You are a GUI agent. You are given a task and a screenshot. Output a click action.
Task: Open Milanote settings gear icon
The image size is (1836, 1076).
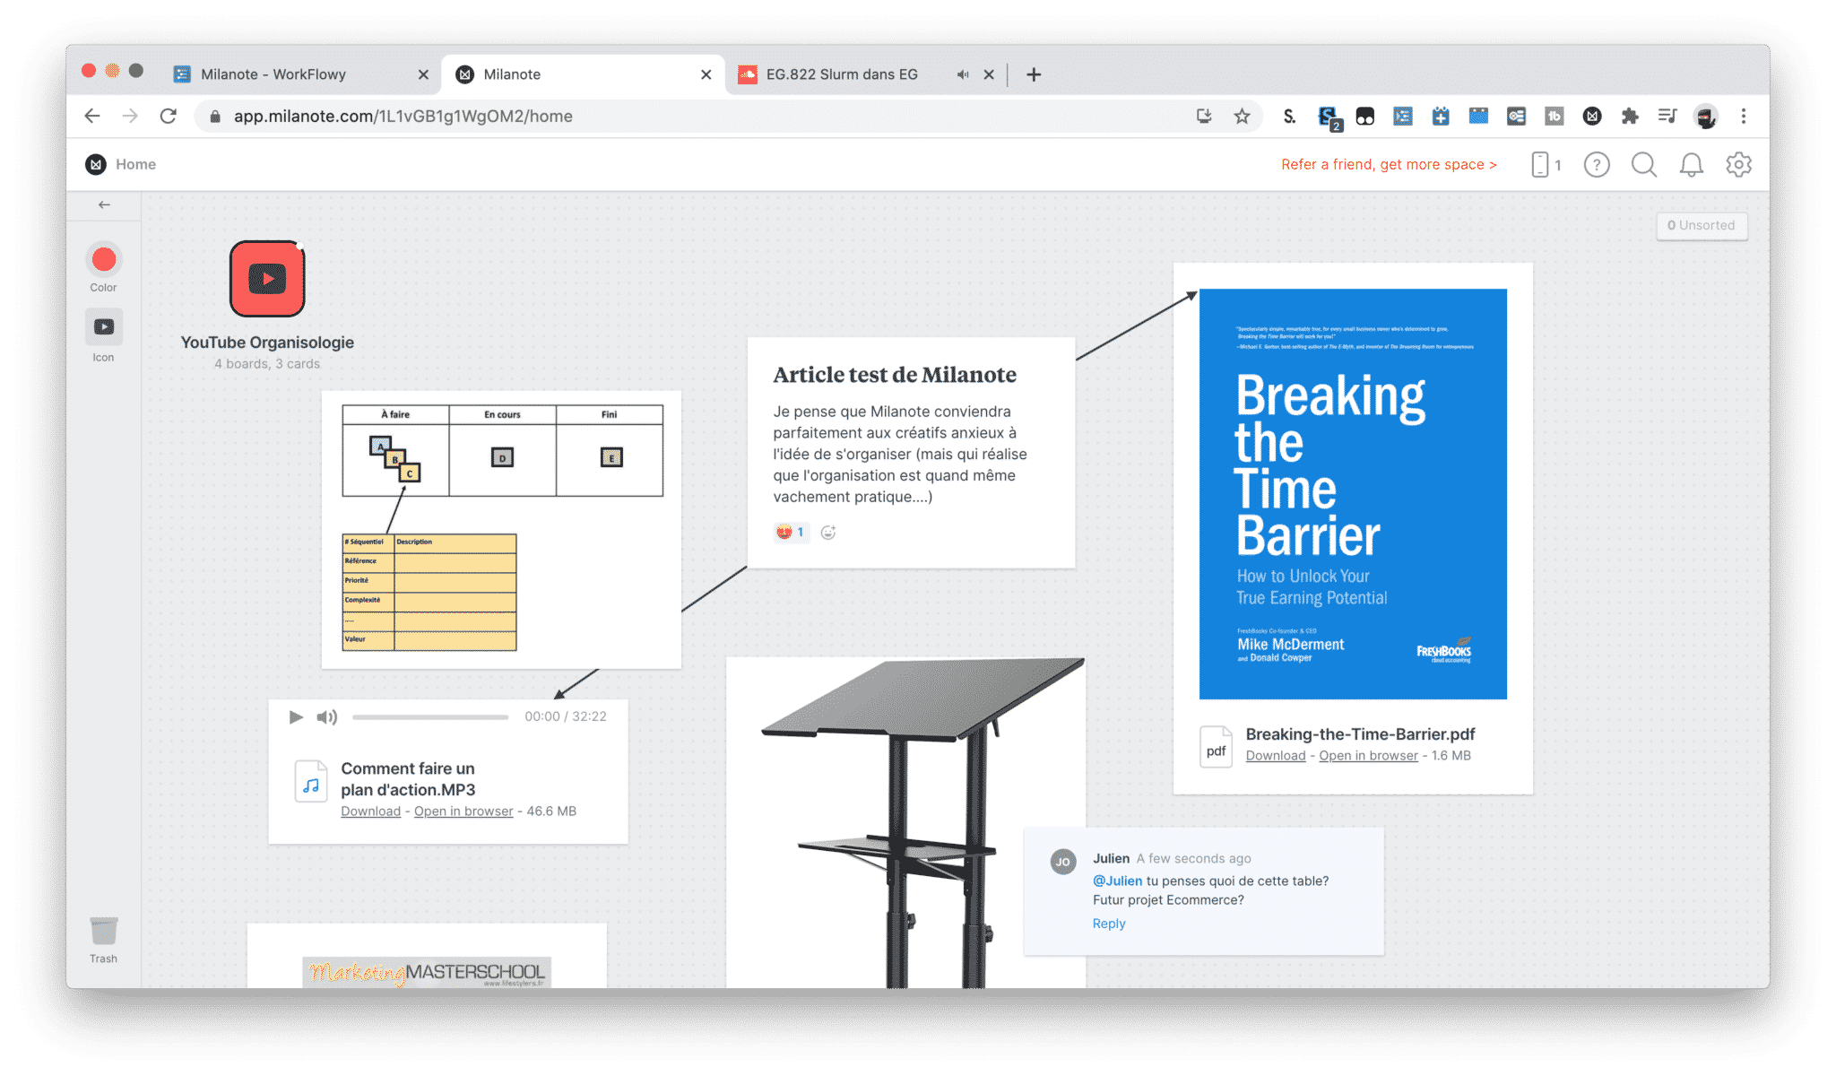tap(1739, 164)
